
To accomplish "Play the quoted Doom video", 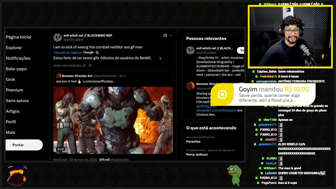I will click(113, 120).
